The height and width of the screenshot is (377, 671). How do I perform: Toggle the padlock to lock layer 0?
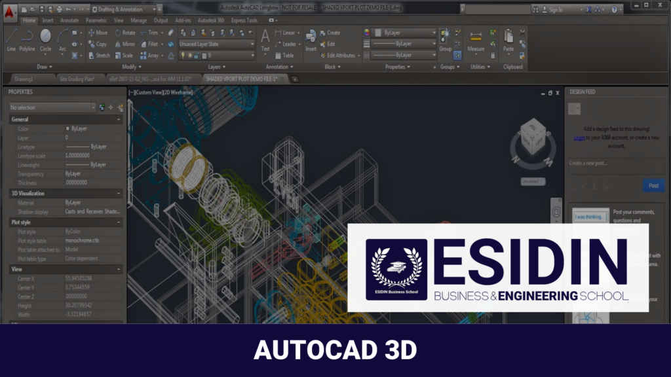point(197,56)
